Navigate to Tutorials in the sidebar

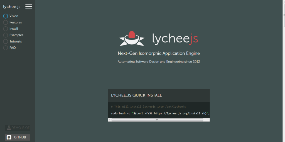point(16,41)
